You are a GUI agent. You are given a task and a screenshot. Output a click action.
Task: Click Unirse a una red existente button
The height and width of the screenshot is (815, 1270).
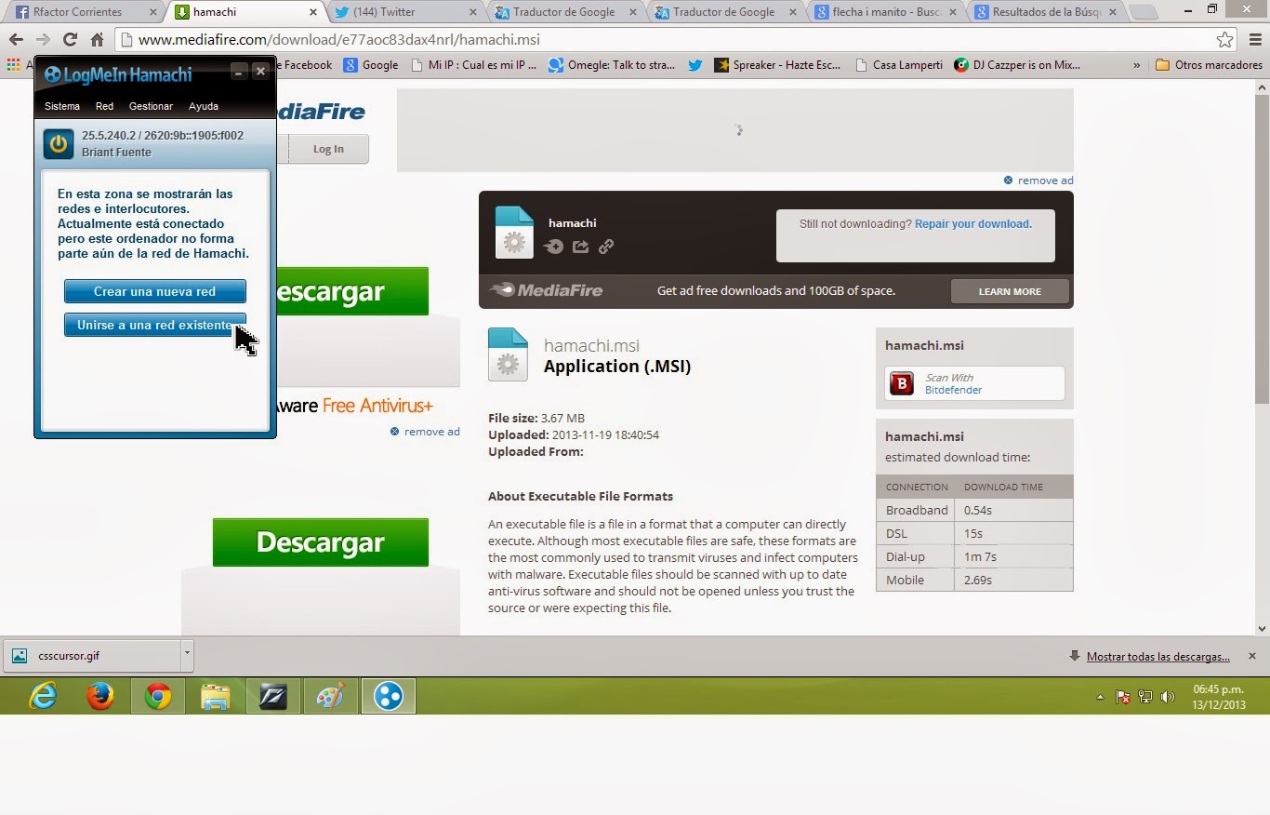coord(155,325)
